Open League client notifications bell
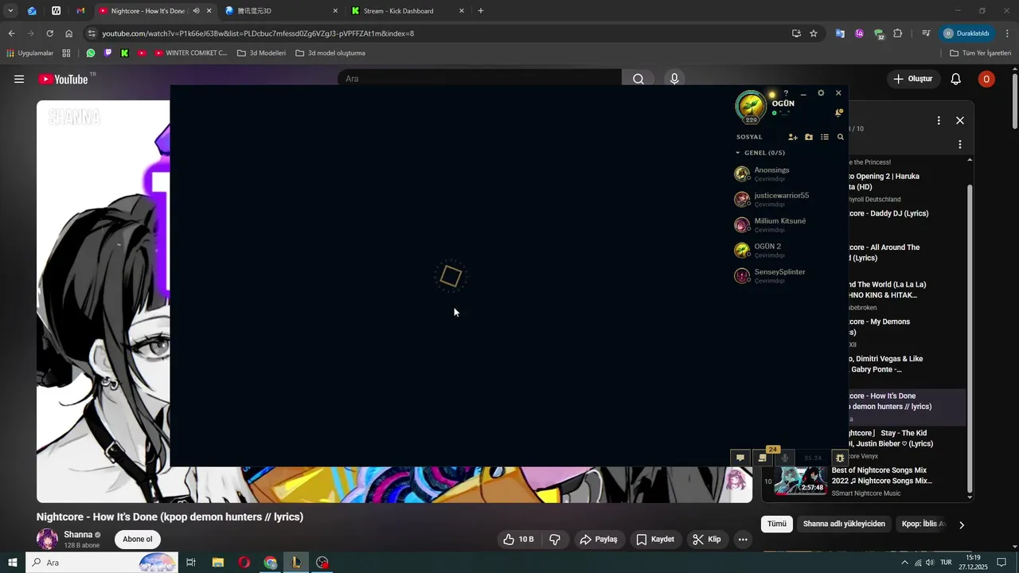This screenshot has height=573, width=1019. pyautogui.click(x=838, y=113)
